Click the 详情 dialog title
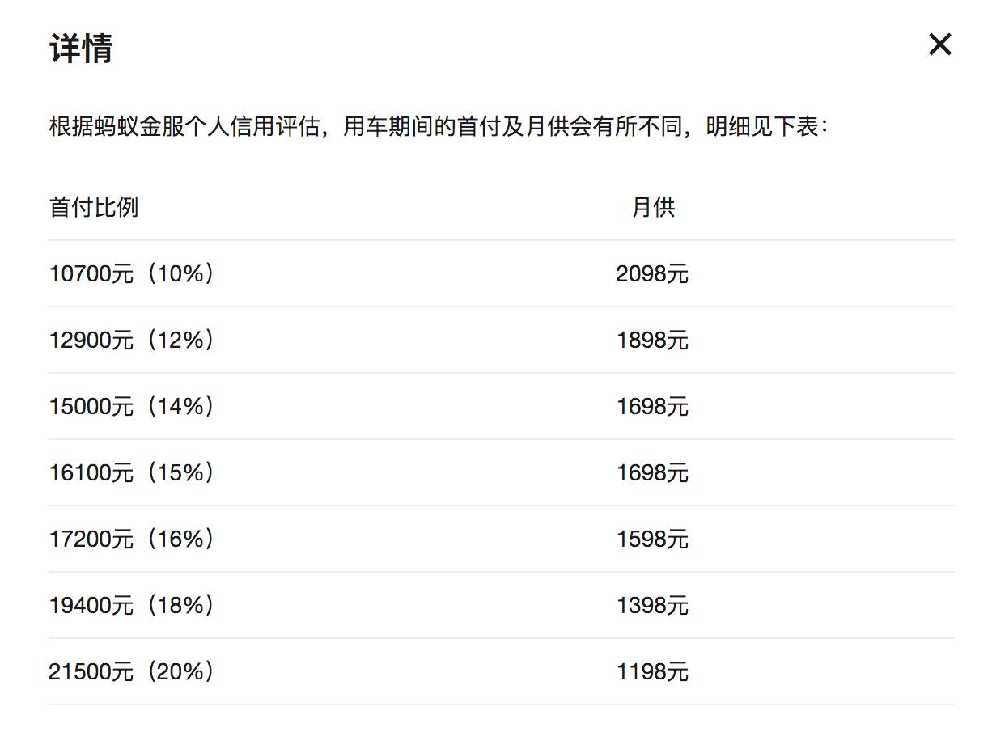 pyautogui.click(x=81, y=48)
